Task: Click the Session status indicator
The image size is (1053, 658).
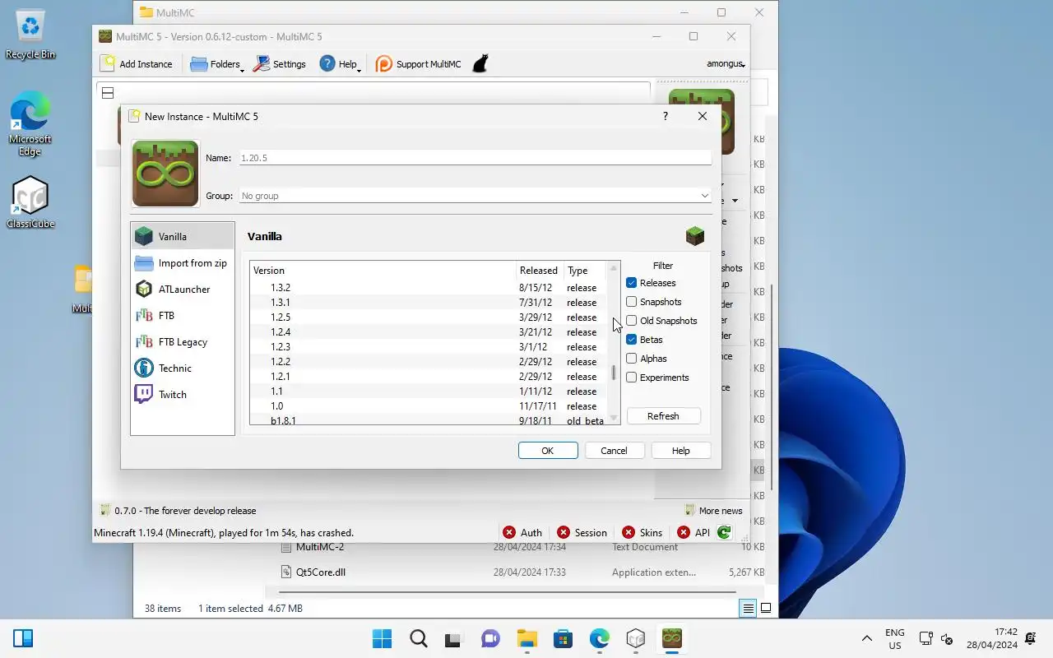Action: coord(582,533)
